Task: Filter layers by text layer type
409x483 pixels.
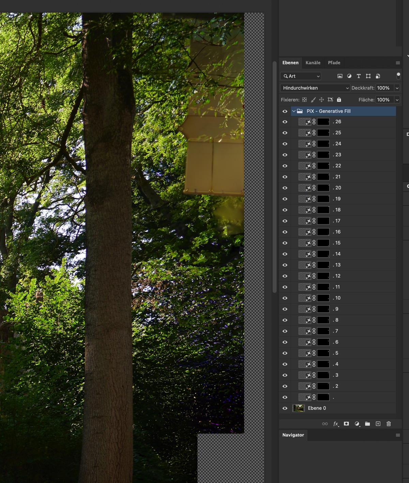Action: tap(359, 76)
